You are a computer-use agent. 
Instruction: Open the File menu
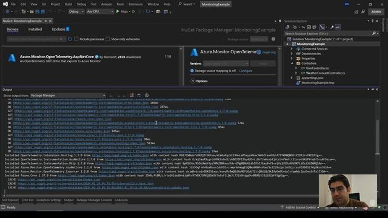tap(13, 4)
